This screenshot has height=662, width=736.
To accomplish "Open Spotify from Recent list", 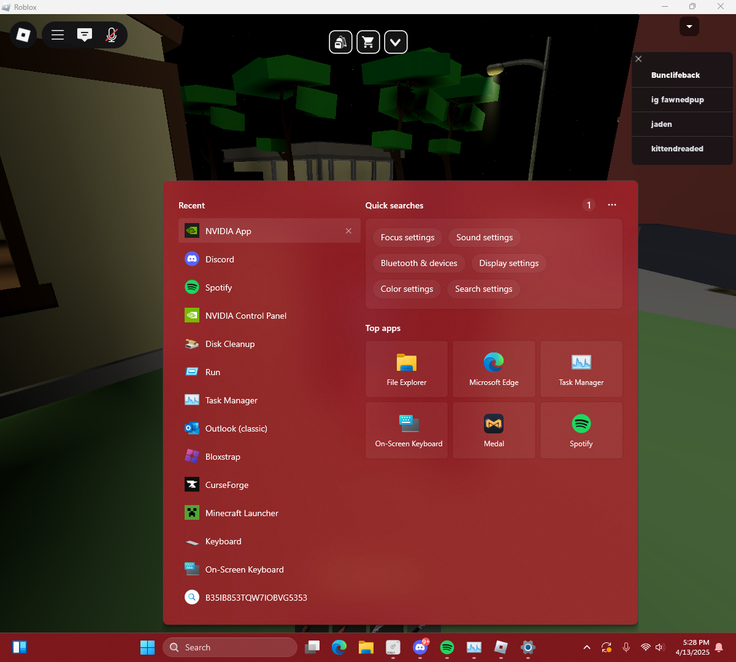I will [269, 287].
